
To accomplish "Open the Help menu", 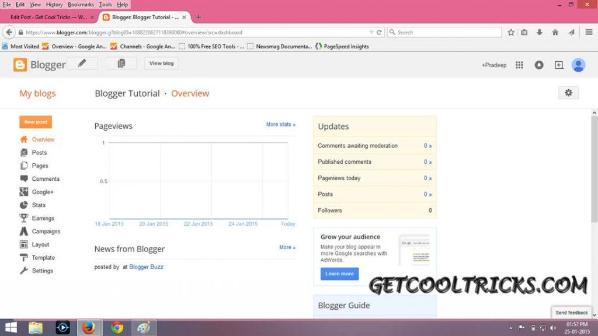I will tap(123, 5).
